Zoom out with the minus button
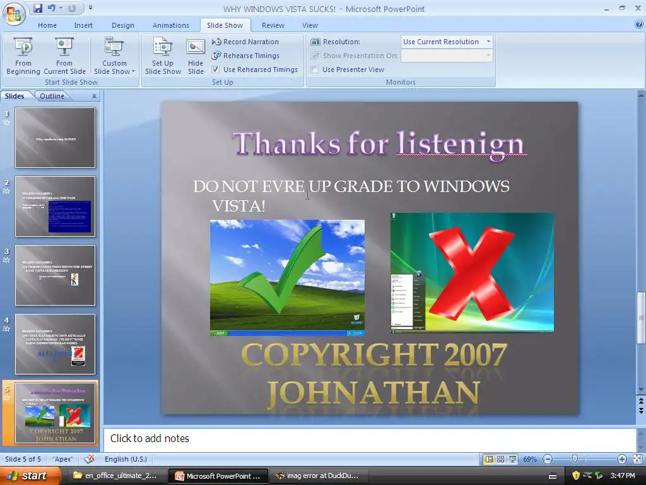The image size is (646, 485). [548, 459]
